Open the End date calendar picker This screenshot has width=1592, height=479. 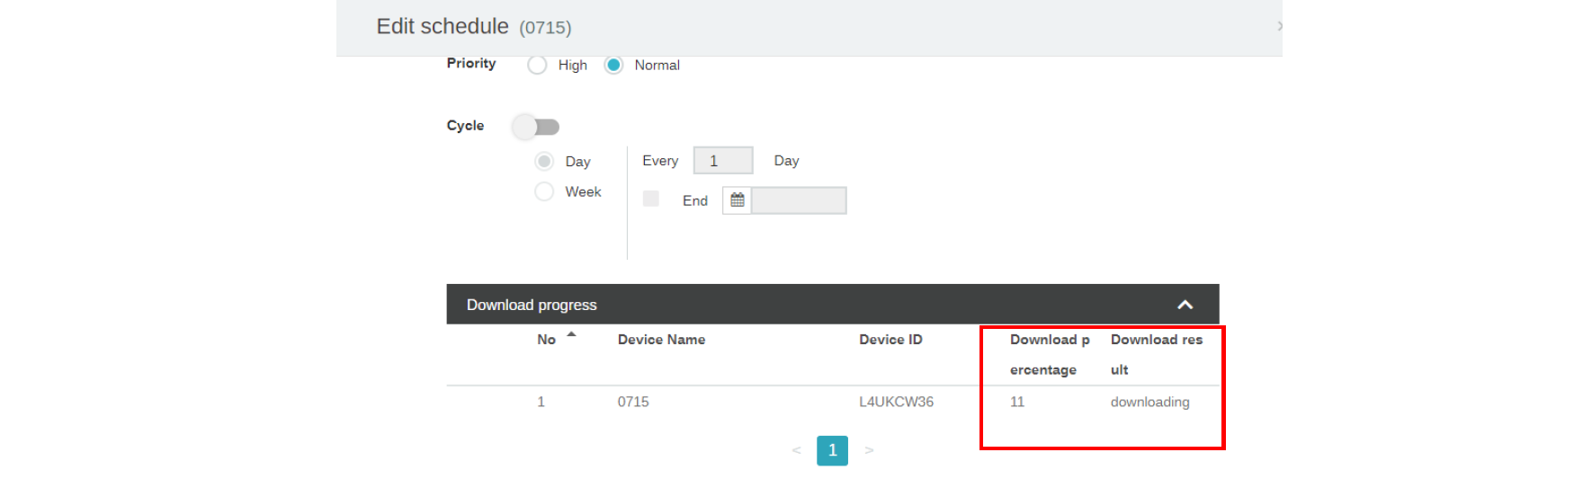pos(737,200)
